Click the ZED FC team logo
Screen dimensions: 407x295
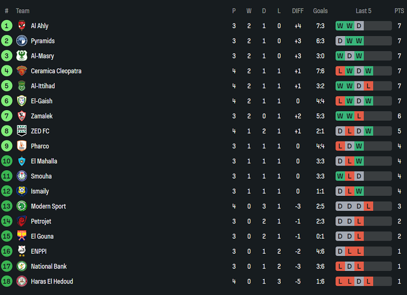(x=21, y=131)
